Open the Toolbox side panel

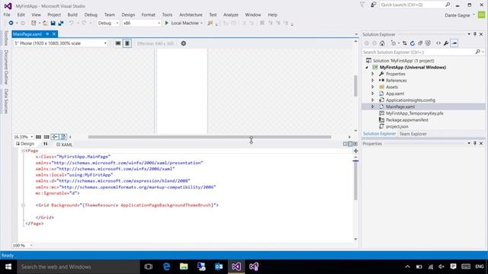click(6, 38)
